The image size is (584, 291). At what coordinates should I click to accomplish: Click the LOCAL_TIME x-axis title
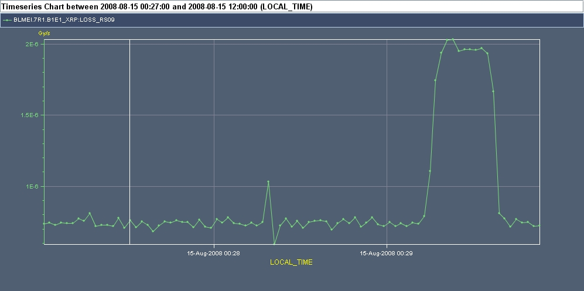[291, 262]
